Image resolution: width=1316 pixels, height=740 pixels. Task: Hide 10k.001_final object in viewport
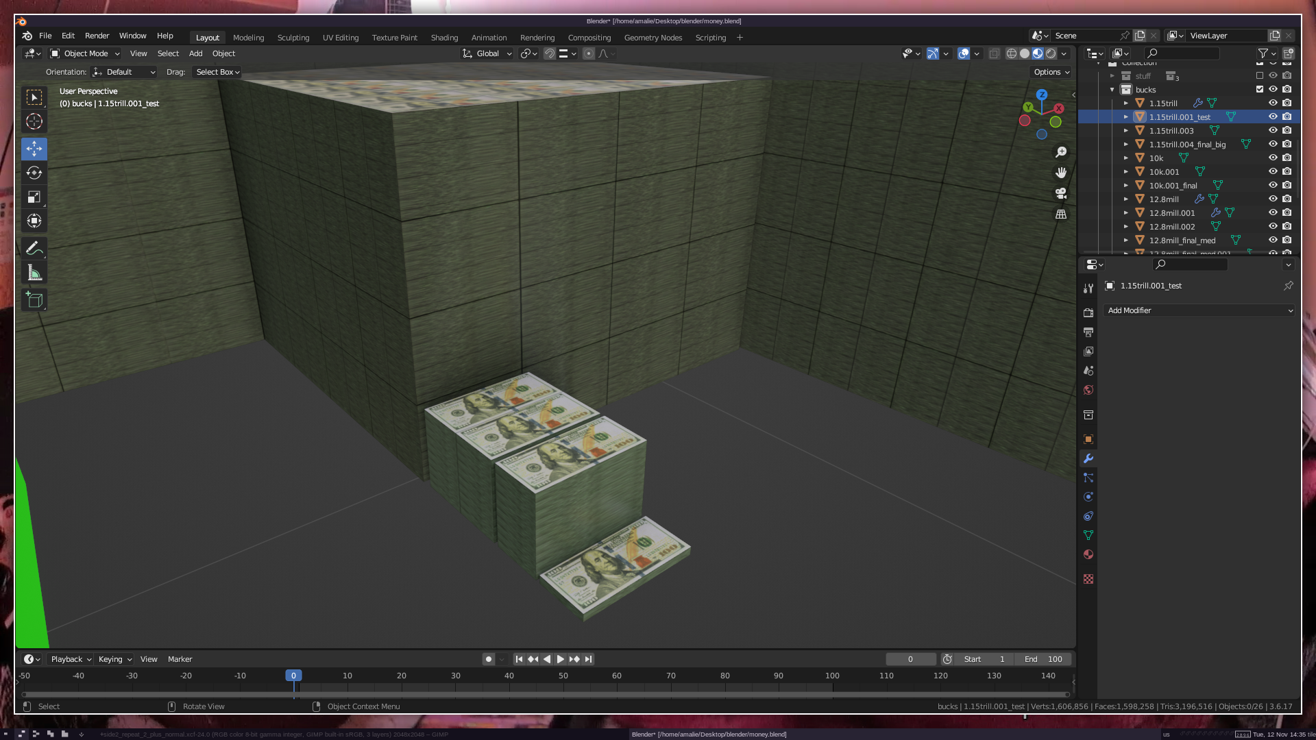tap(1273, 185)
